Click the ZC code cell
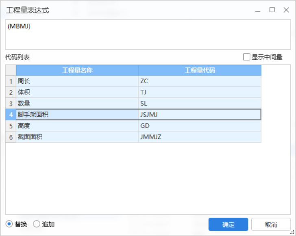Viewport: 296px width, 236px height. click(x=200, y=81)
